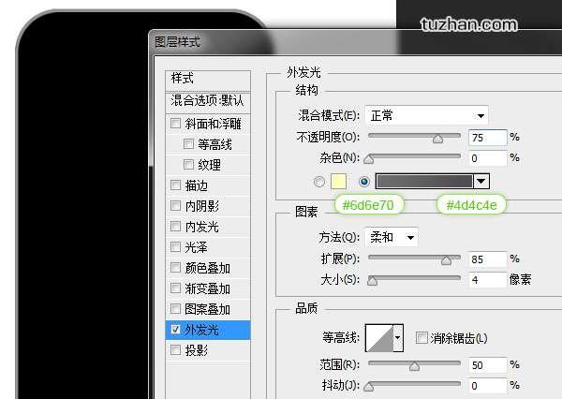Enable the 斜面和浮雕 checkbox

(x=176, y=124)
